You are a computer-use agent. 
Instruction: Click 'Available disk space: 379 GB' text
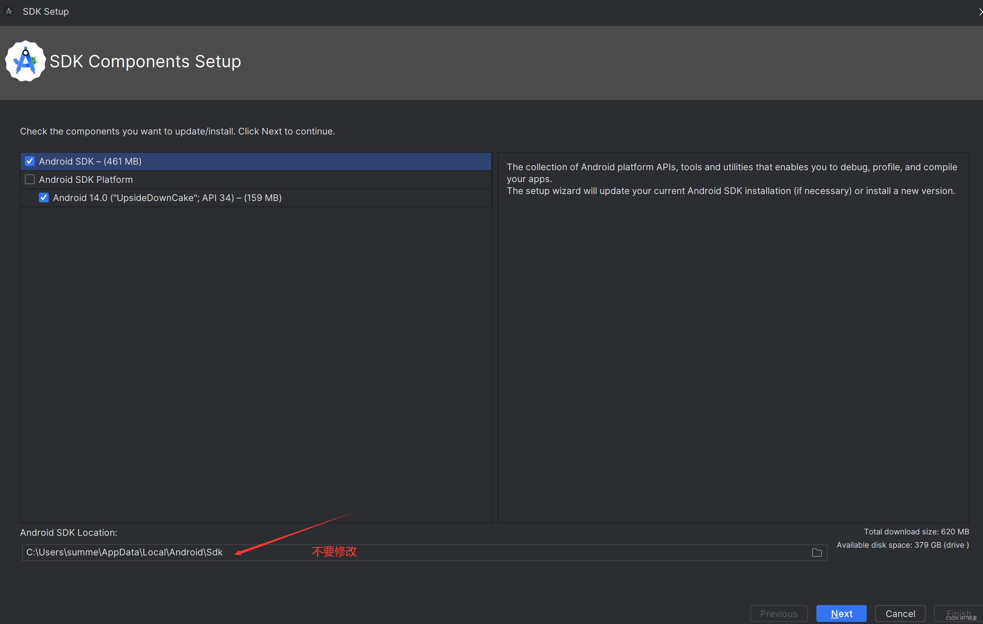click(902, 545)
